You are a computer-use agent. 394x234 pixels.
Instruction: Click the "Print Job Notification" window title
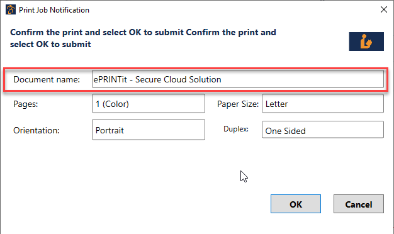54,10
